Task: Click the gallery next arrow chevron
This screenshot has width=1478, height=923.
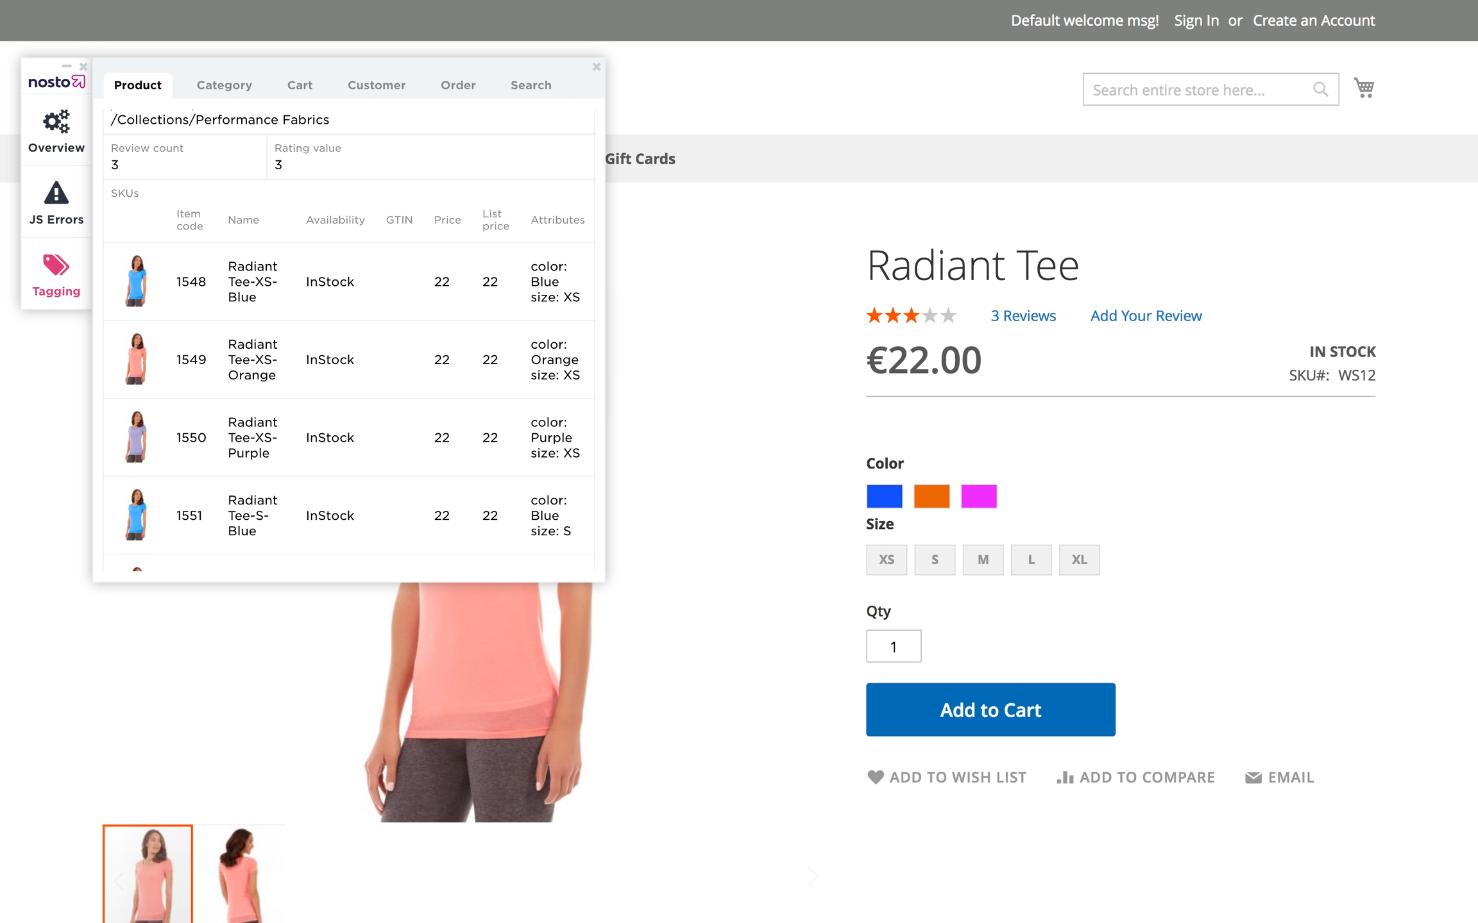Action: tap(813, 876)
